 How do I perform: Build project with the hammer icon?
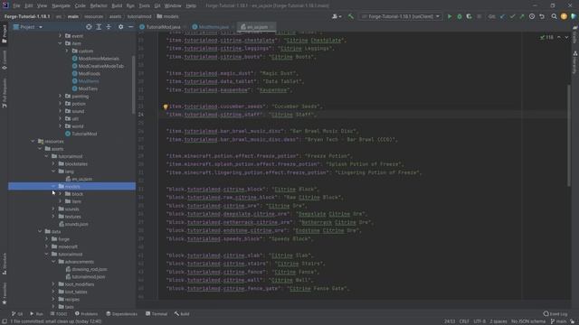coord(351,16)
